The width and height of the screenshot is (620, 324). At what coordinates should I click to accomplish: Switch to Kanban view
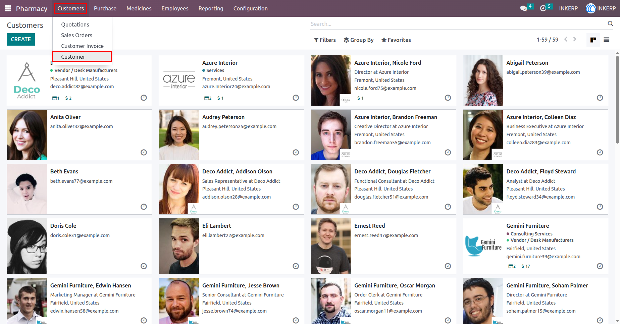coord(593,40)
